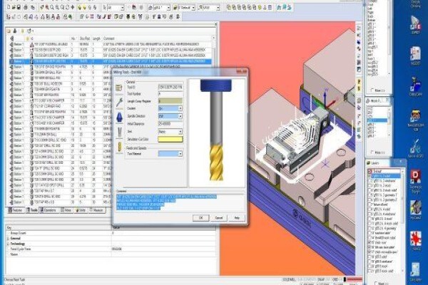Toggle layer 15 vise checkbox
This screenshot has height=285, width=428.
tap(370, 242)
